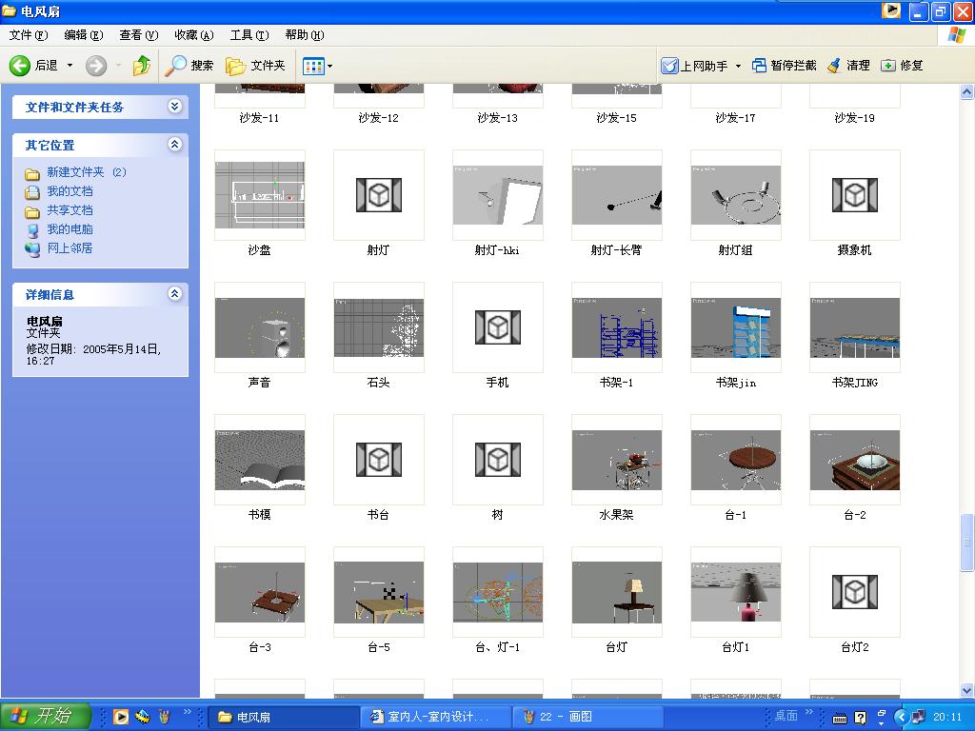Click the 修复 repair button
The width and height of the screenshot is (975, 731).
pyautogui.click(x=903, y=66)
